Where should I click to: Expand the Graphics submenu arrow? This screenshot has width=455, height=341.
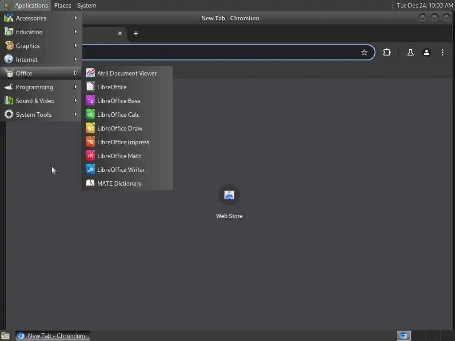click(76, 46)
